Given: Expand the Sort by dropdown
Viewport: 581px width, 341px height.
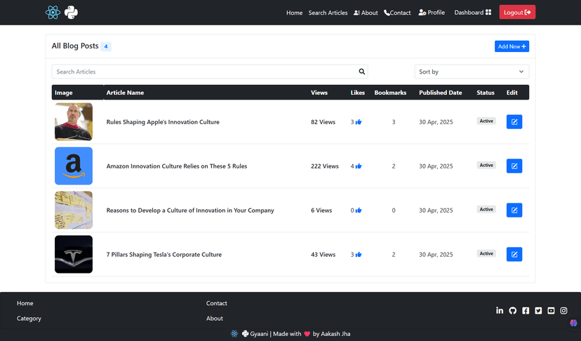Looking at the screenshot, I should [472, 72].
